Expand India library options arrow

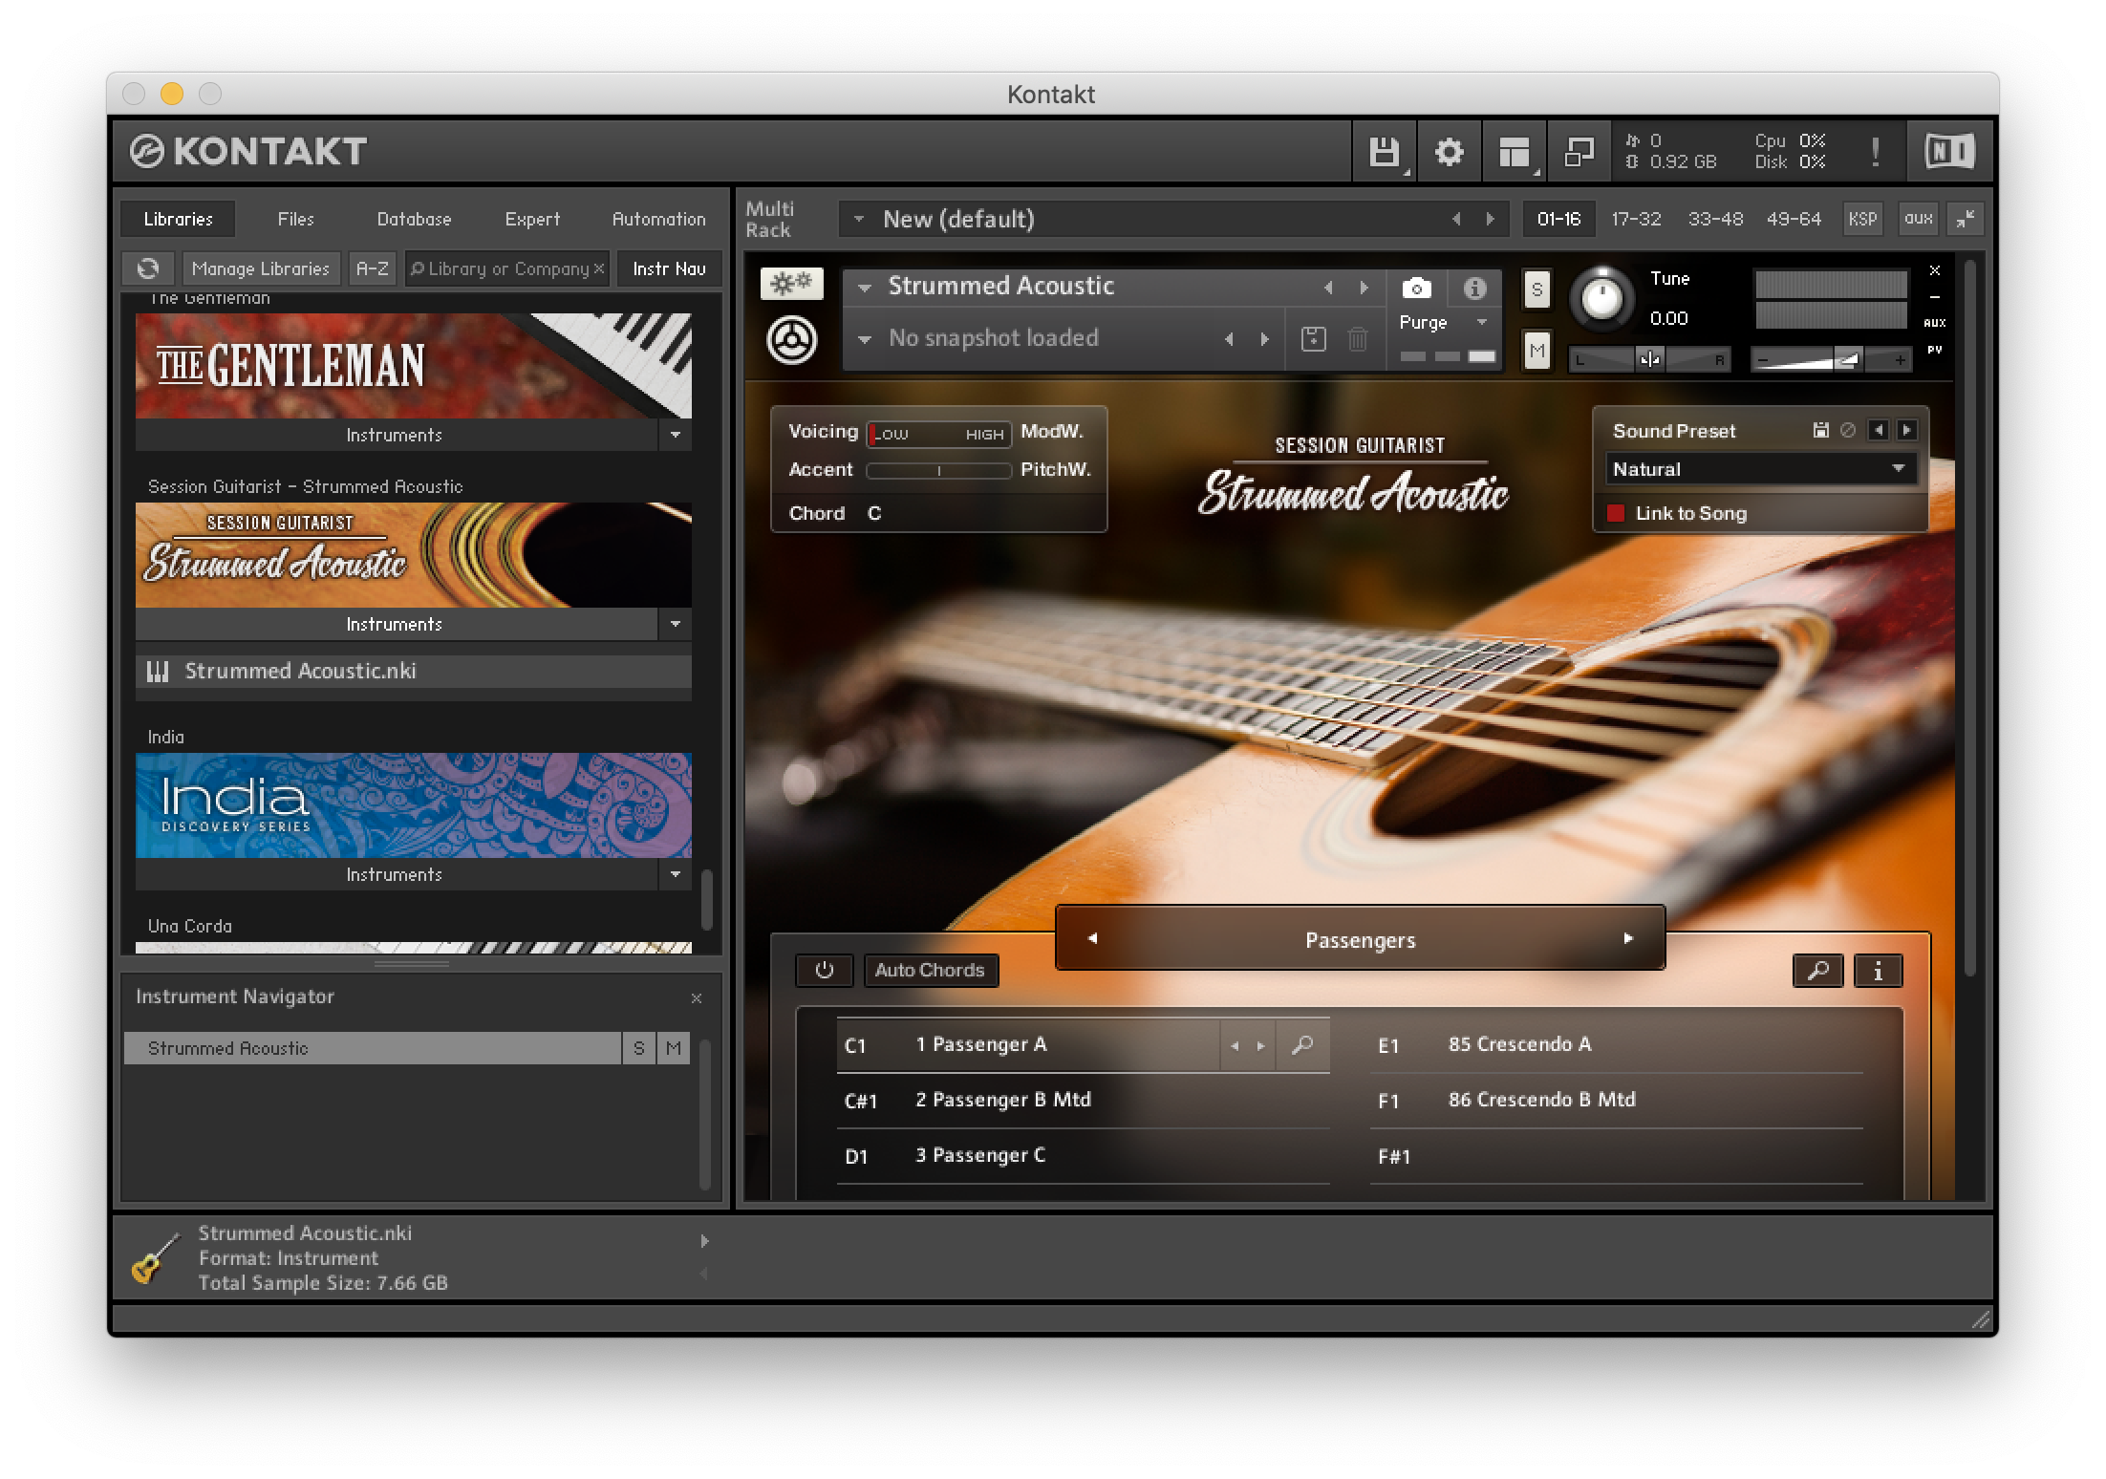(x=676, y=875)
